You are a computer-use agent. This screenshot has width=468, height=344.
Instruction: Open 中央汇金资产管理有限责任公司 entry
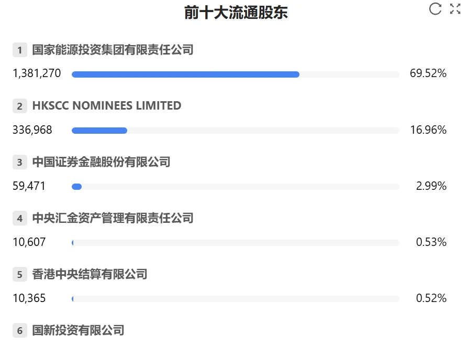(x=113, y=218)
